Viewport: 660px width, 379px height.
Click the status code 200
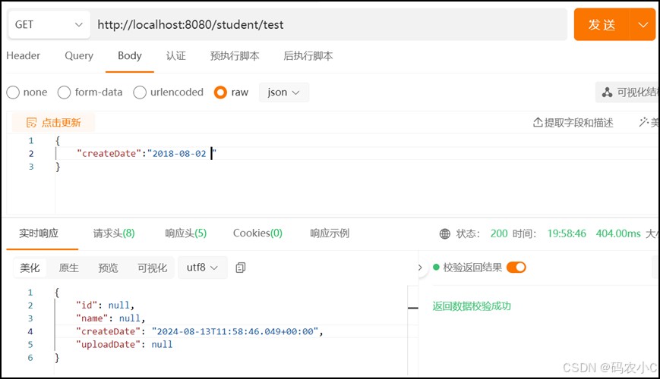[499, 233]
